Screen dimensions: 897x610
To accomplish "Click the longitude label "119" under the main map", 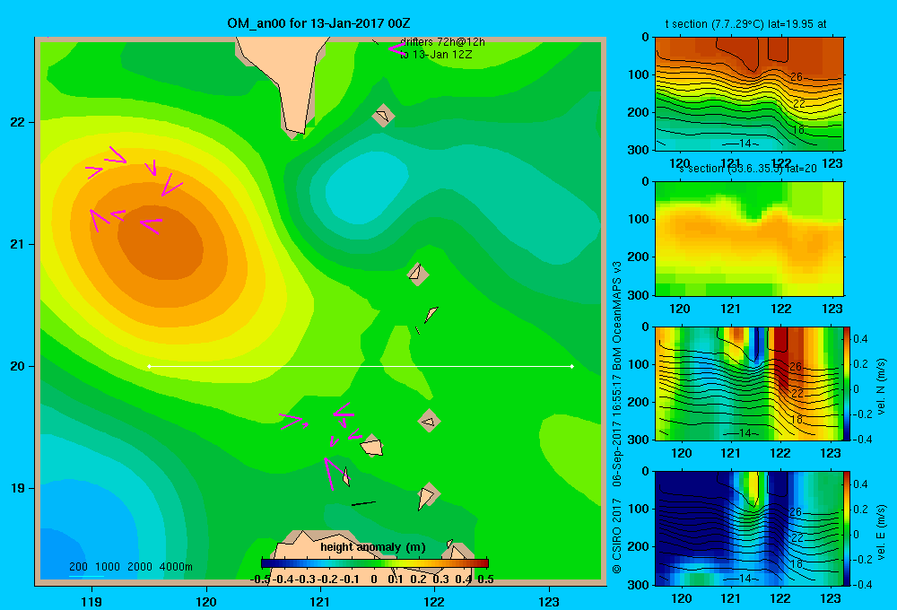I will [x=91, y=601].
